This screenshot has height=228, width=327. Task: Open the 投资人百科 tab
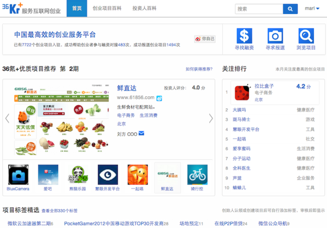point(144,8)
